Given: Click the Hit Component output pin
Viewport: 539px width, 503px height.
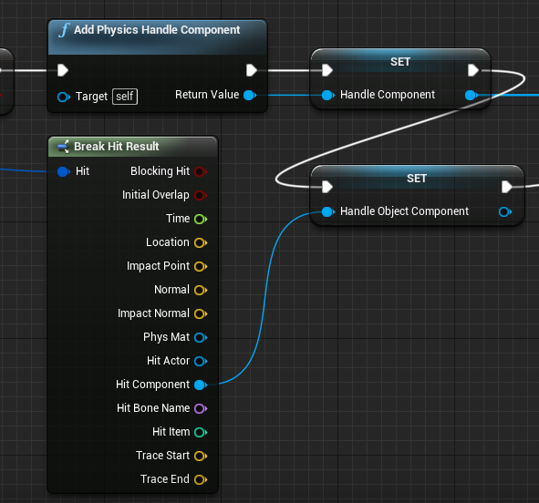Looking at the screenshot, I should (x=201, y=385).
